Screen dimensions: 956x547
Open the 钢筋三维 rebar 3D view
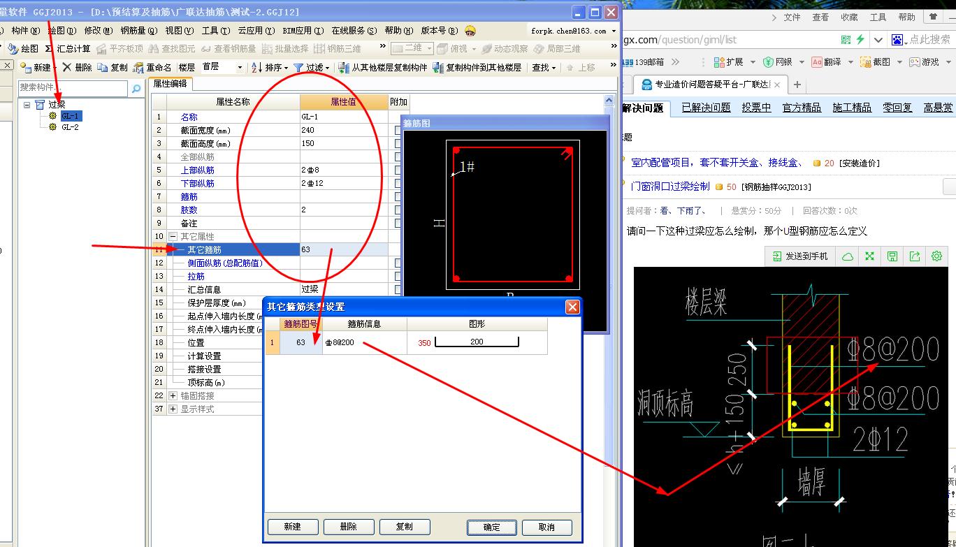pos(338,49)
